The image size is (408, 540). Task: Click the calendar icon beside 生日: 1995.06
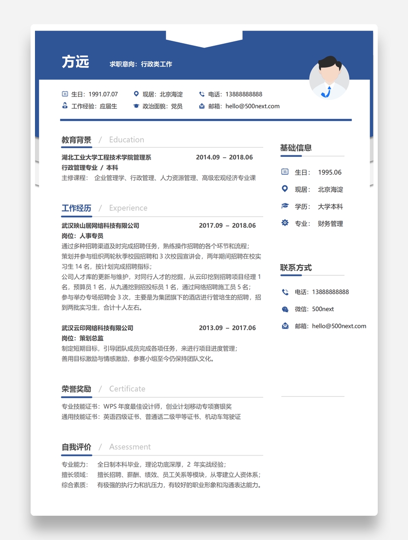click(x=285, y=172)
